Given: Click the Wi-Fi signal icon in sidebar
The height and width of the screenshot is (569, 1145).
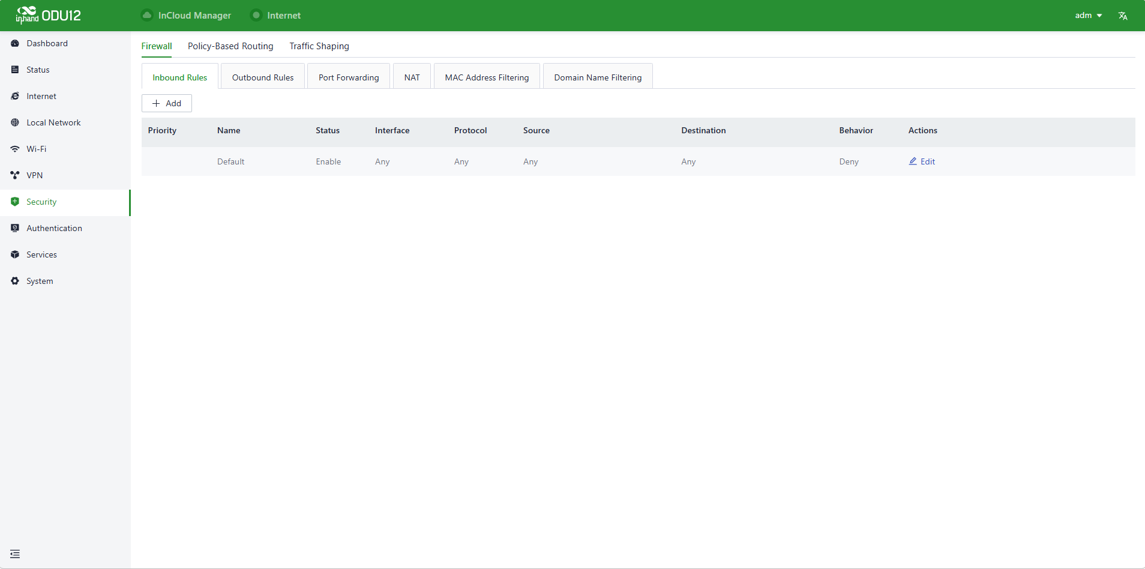Looking at the screenshot, I should click(15, 149).
